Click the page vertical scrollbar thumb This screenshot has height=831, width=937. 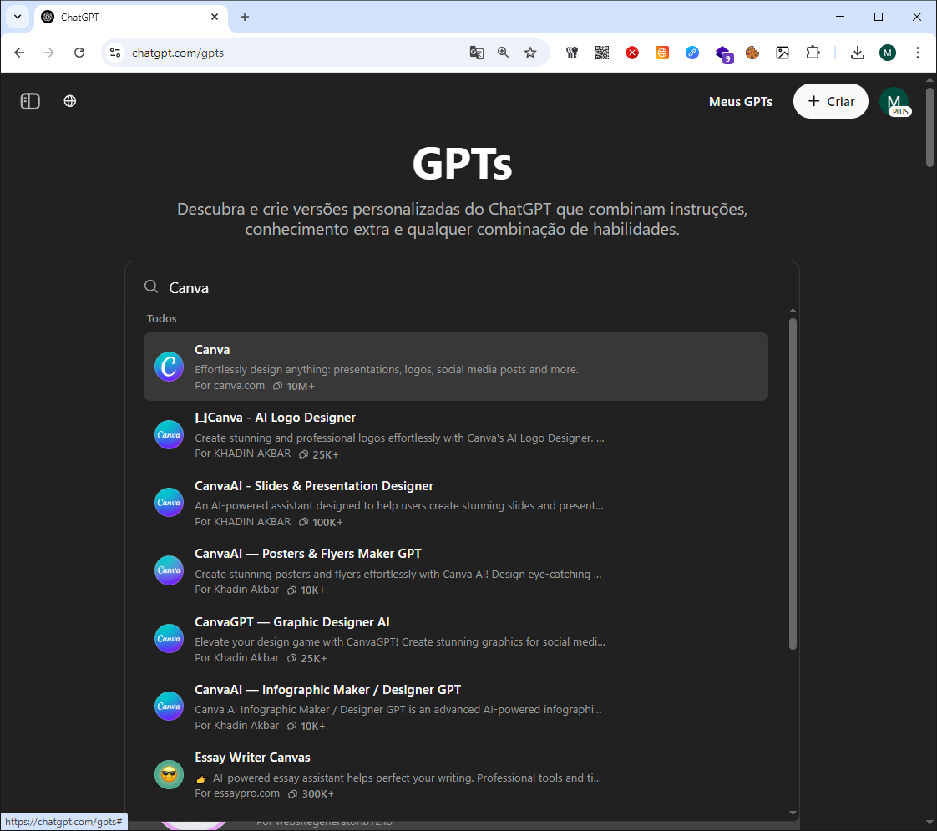coord(929,127)
